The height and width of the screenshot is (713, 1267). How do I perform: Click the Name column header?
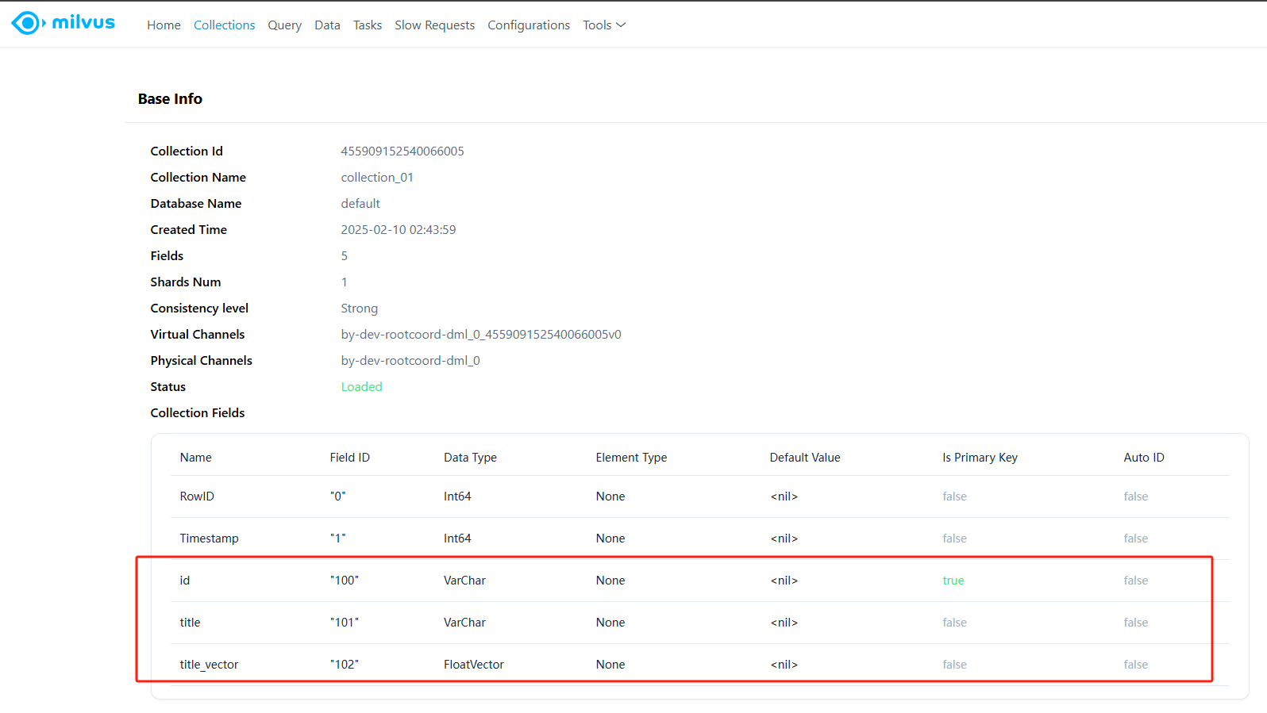pos(196,458)
